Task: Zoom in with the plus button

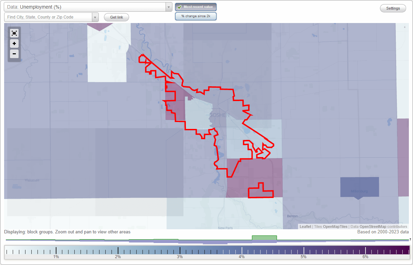Action: (x=14, y=44)
